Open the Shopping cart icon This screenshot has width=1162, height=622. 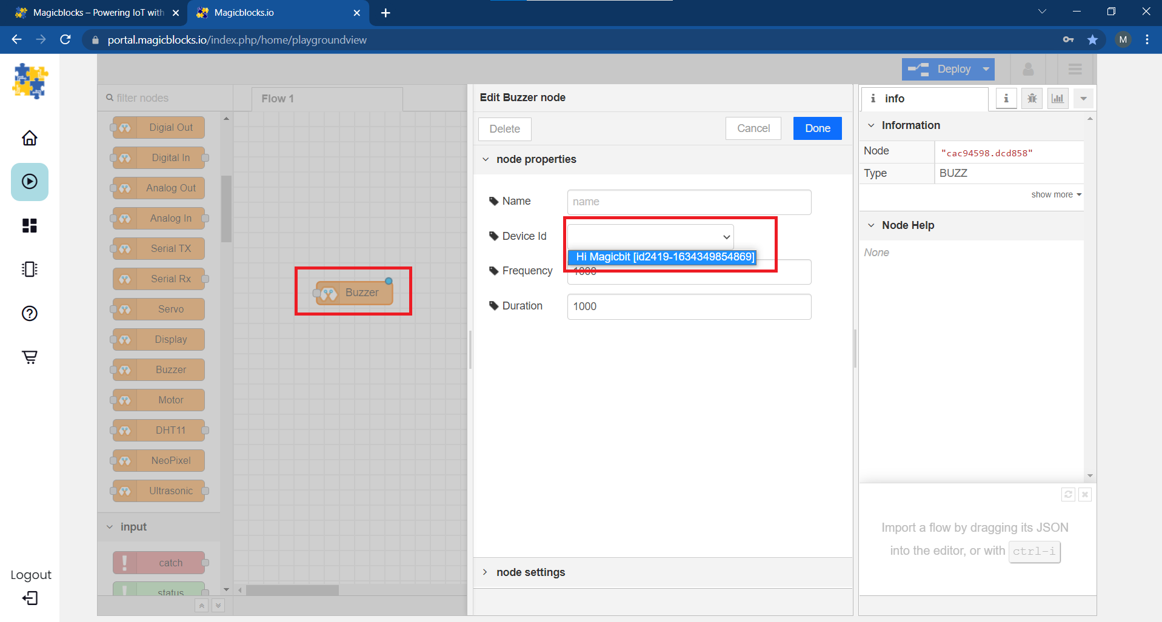[x=29, y=357]
